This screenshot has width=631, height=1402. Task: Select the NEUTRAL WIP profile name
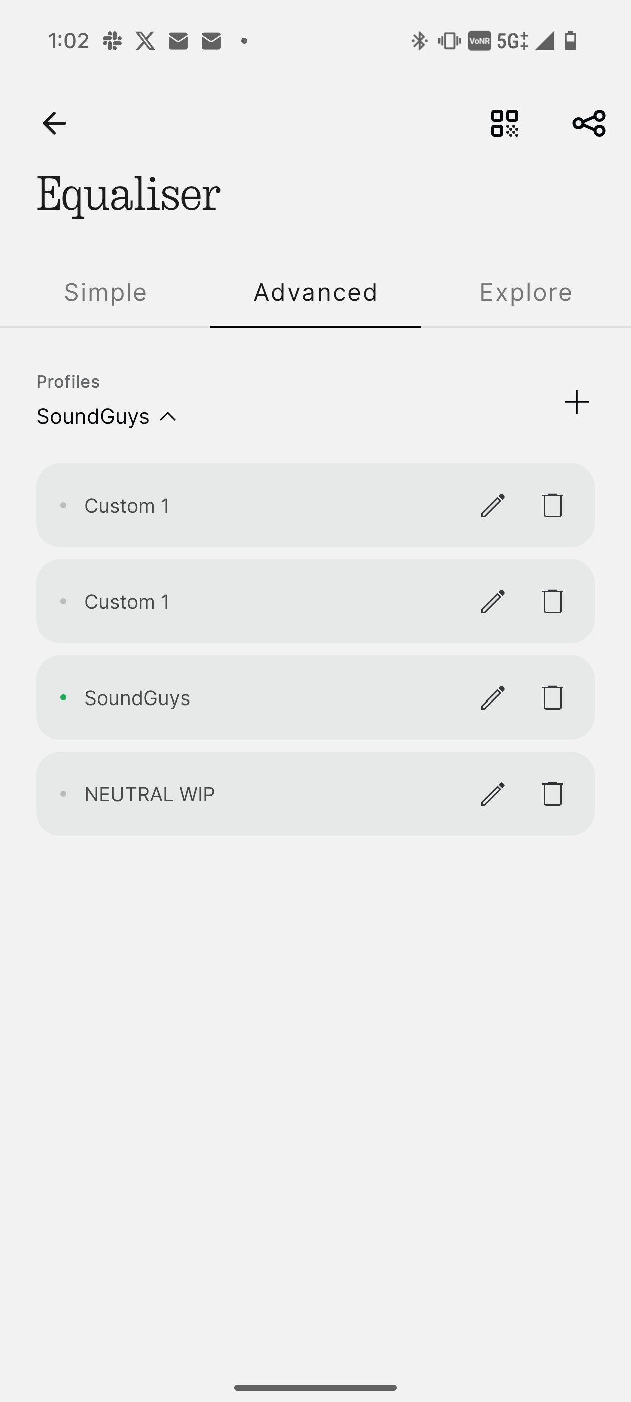150,794
